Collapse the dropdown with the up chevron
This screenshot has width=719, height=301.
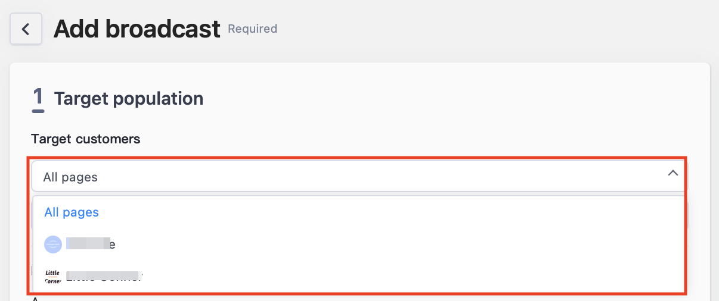[673, 173]
